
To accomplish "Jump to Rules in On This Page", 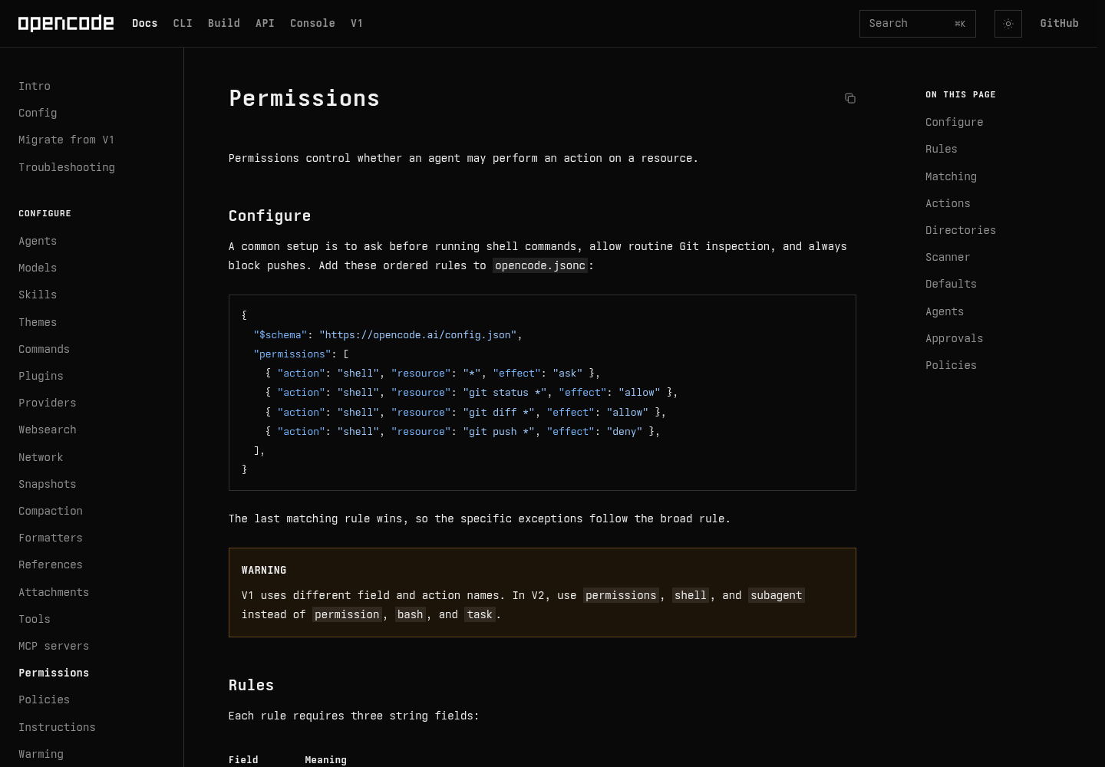I will (942, 149).
